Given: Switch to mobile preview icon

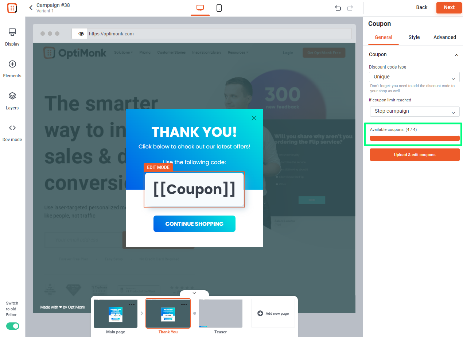Looking at the screenshot, I should click(x=219, y=8).
